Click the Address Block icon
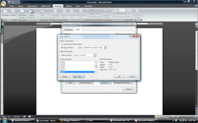The image size is (198, 123). pos(64,14)
